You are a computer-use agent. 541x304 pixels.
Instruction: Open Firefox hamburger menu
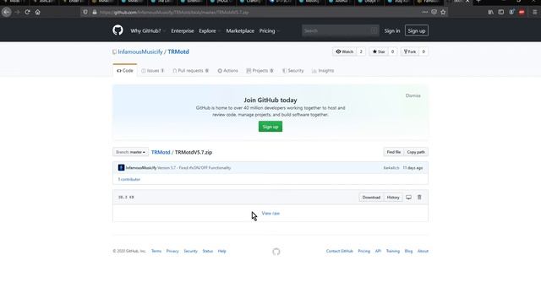tap(534, 12)
